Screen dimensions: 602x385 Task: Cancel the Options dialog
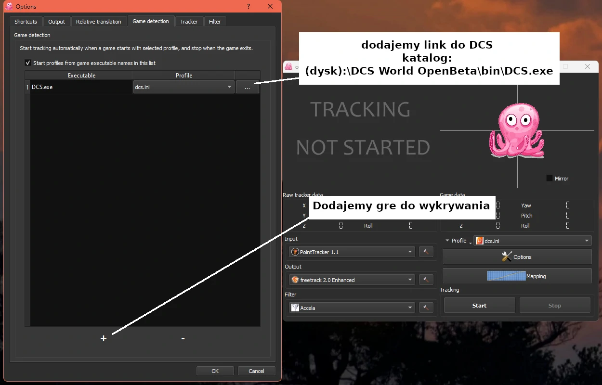coord(257,371)
